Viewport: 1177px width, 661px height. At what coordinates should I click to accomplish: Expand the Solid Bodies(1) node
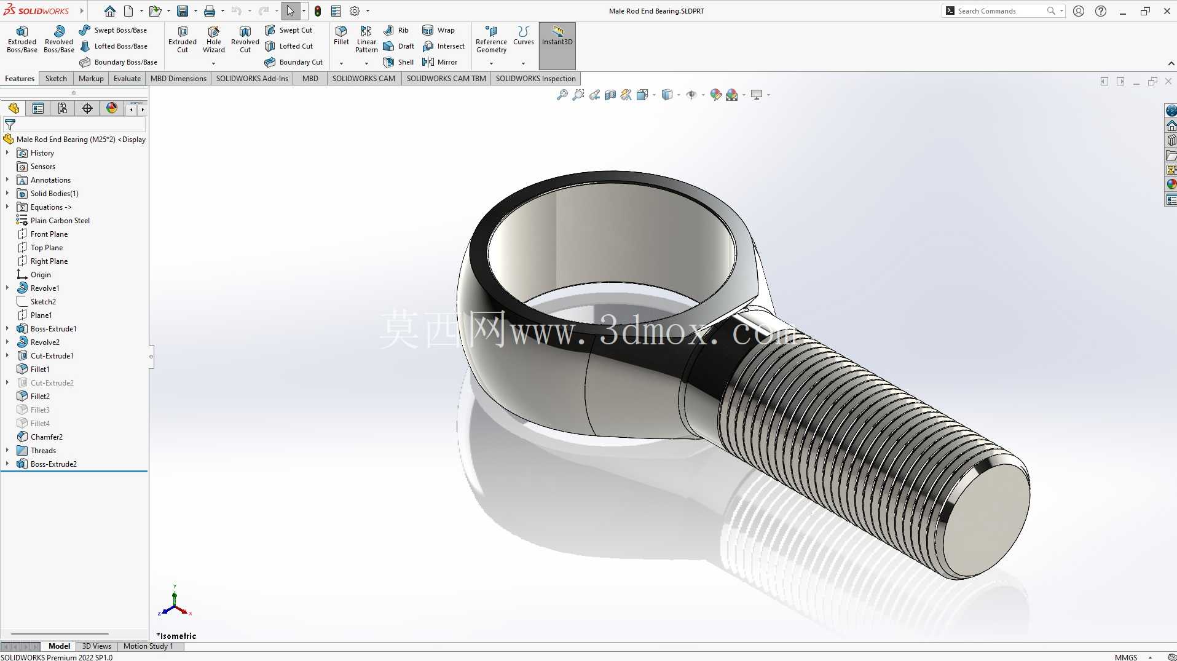click(x=7, y=194)
